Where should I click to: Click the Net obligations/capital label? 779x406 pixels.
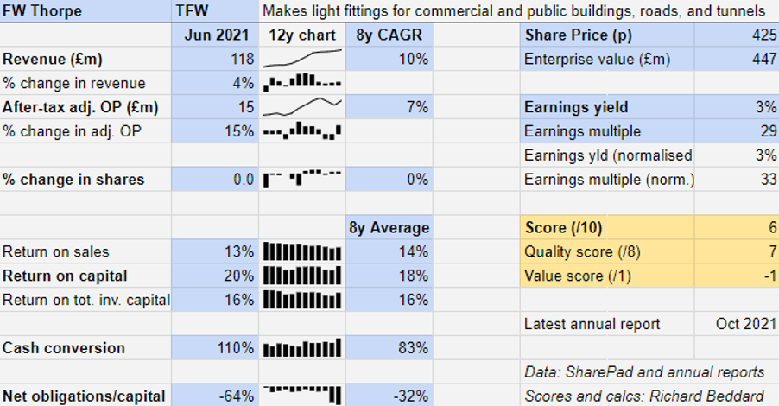86,396
